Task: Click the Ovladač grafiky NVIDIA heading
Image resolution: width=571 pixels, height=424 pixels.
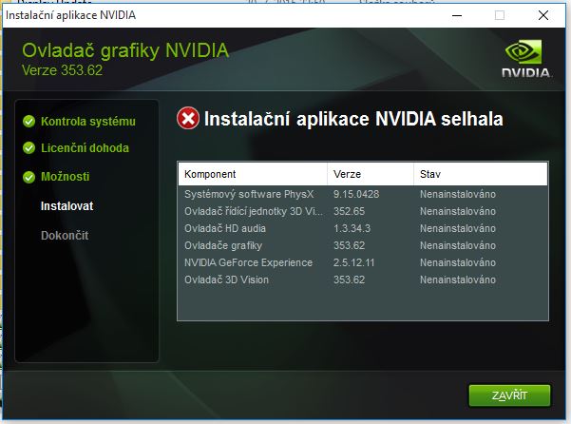Action: coord(125,50)
